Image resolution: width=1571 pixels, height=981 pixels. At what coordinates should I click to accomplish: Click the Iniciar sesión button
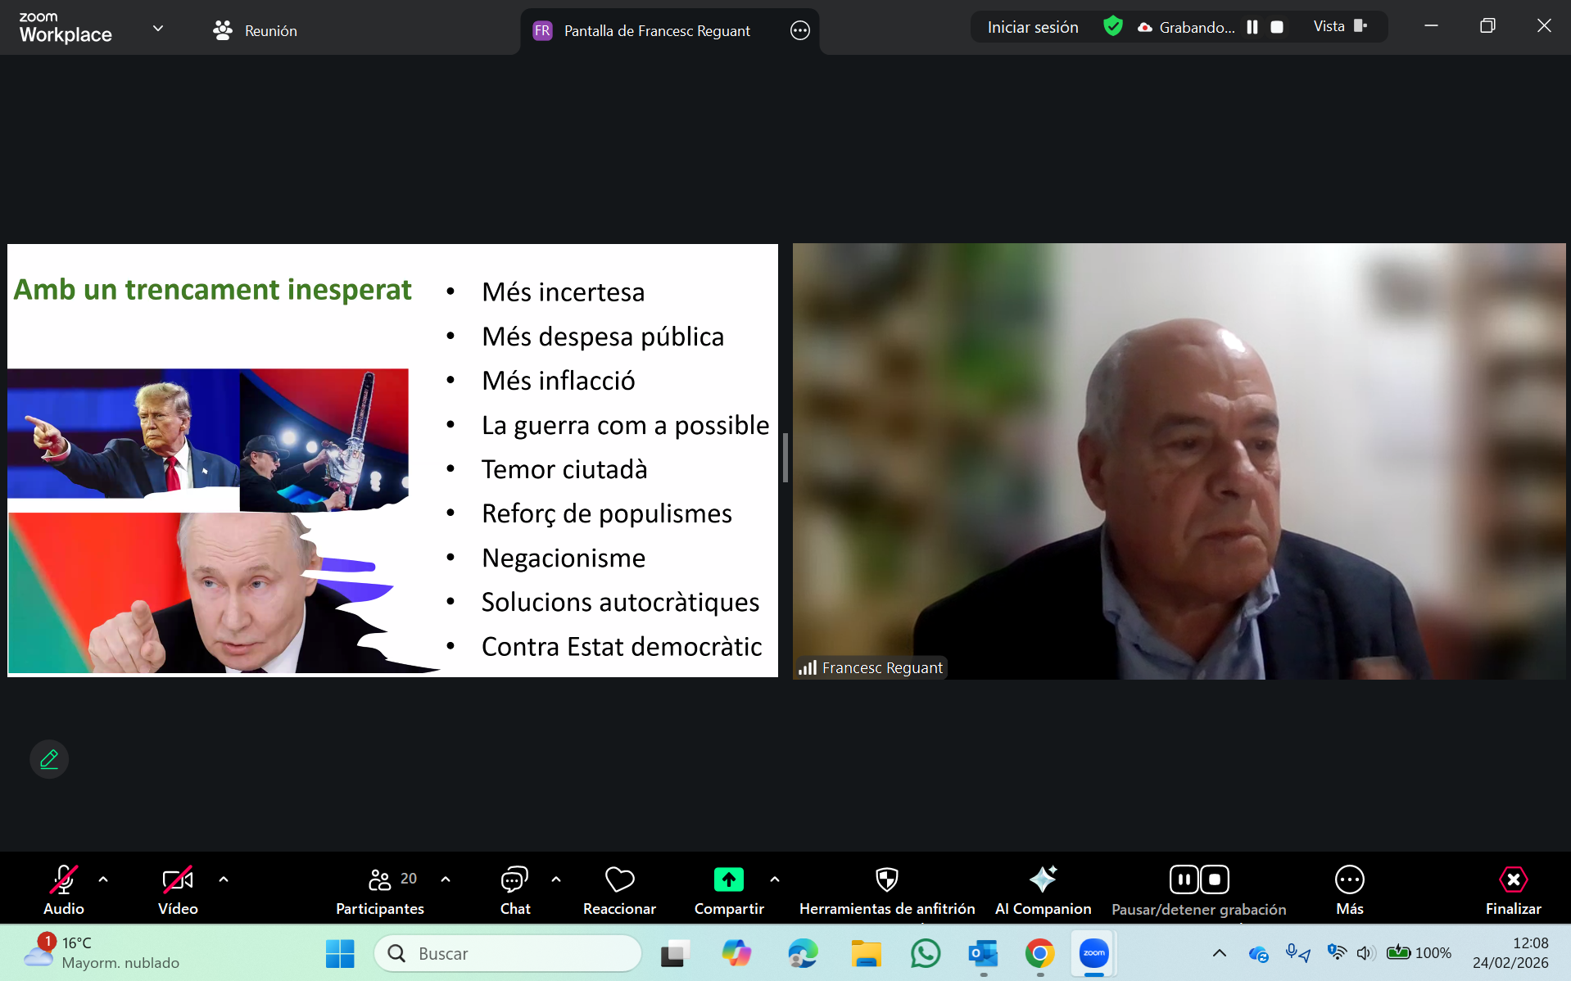1032,27
